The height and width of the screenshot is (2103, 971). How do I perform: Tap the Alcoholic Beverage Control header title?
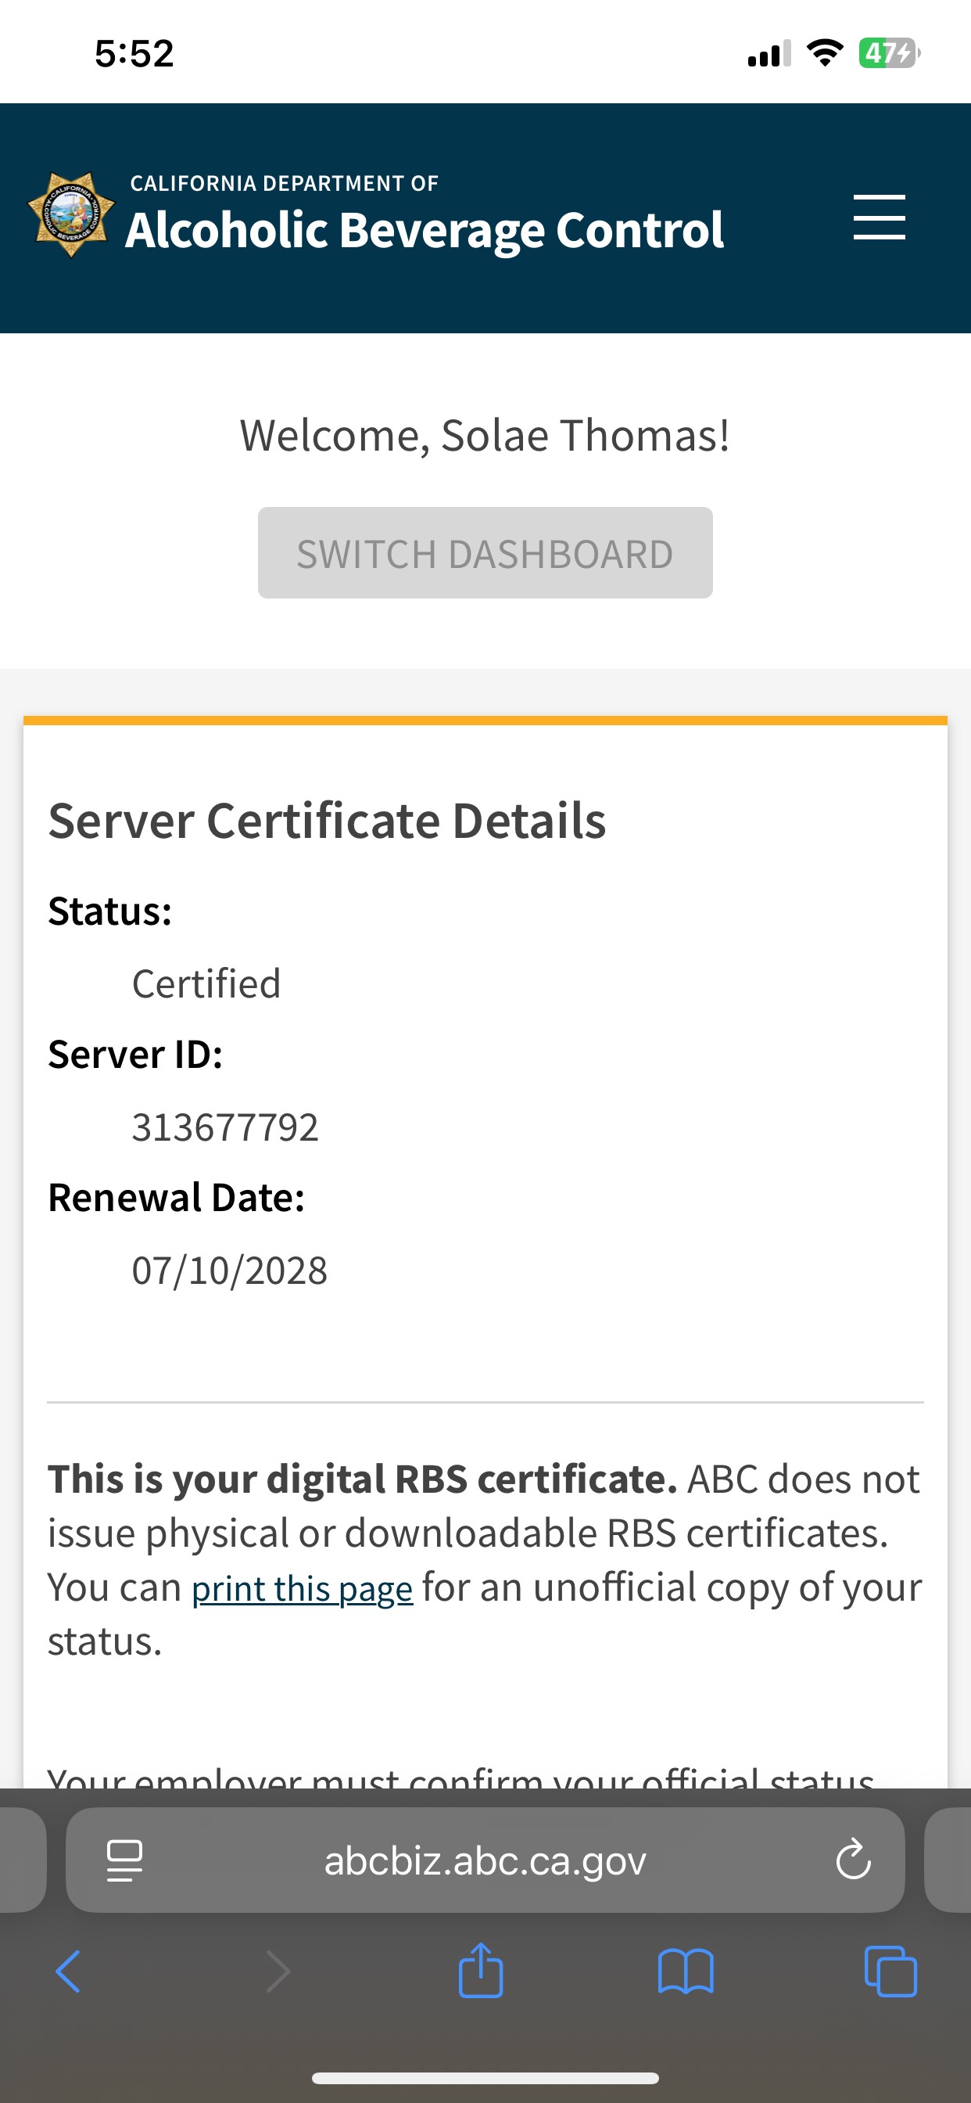point(425,229)
